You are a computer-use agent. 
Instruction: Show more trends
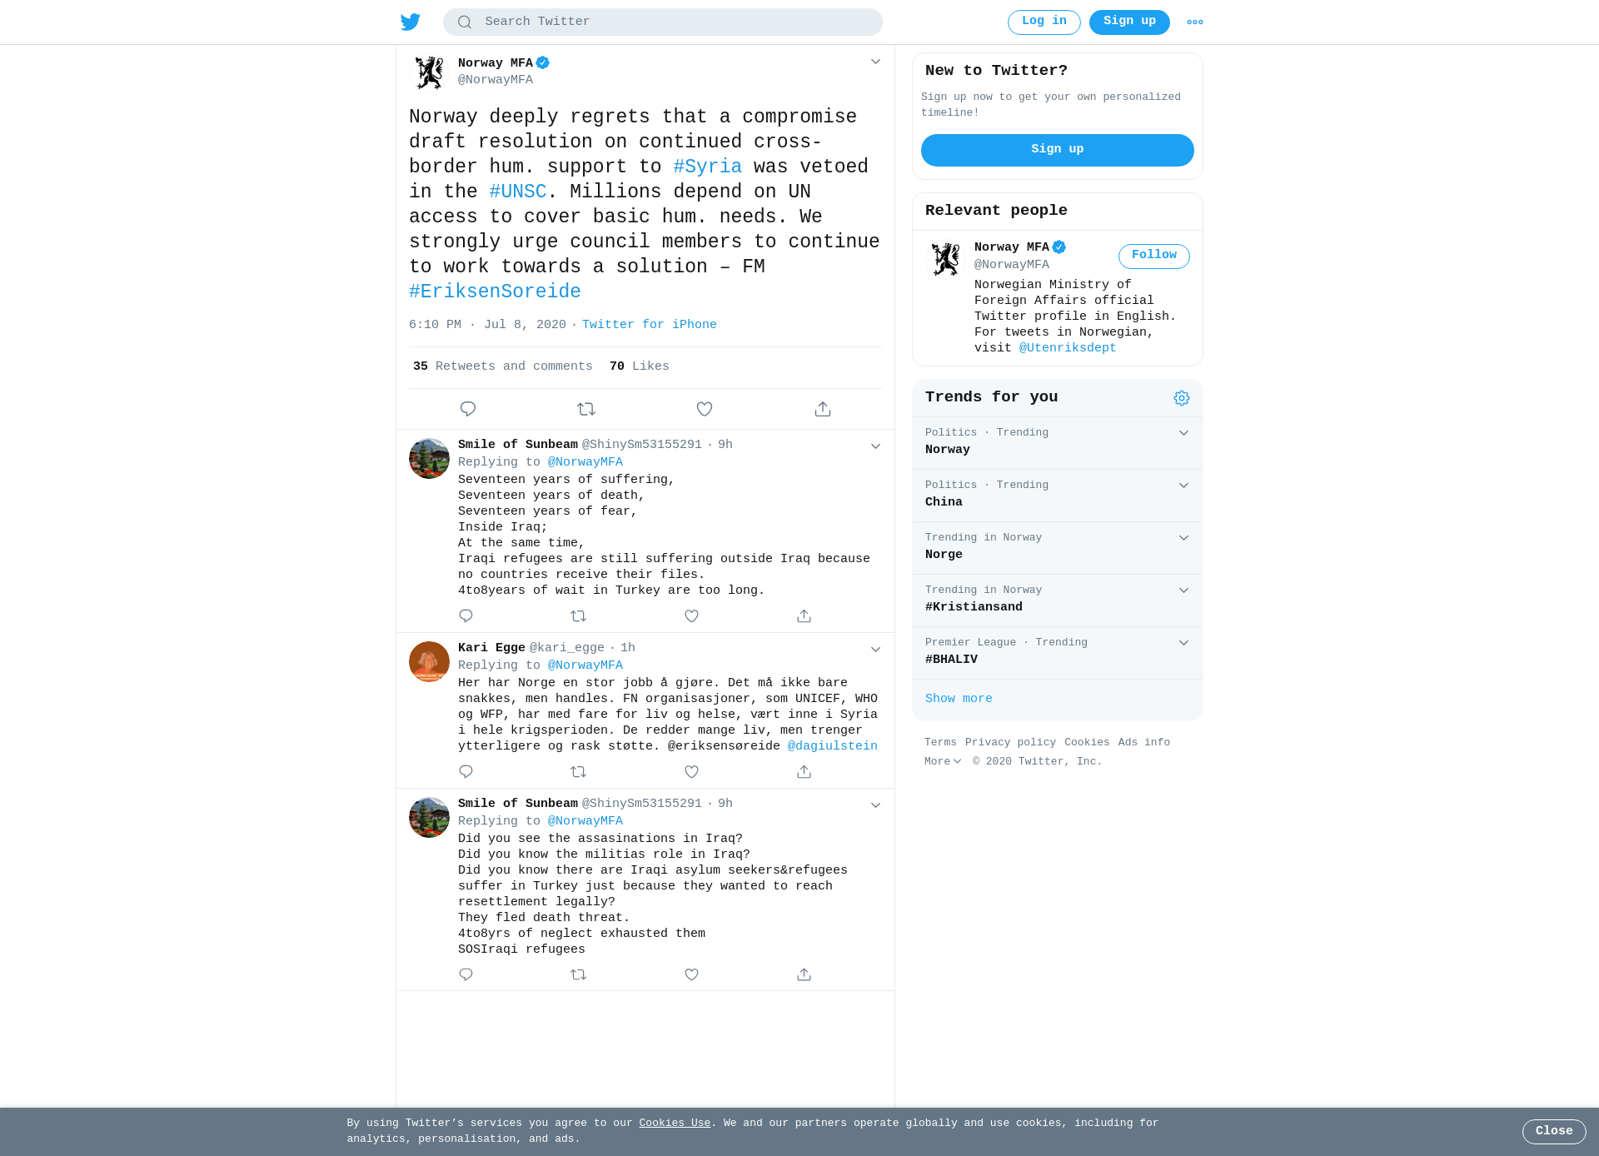959,699
